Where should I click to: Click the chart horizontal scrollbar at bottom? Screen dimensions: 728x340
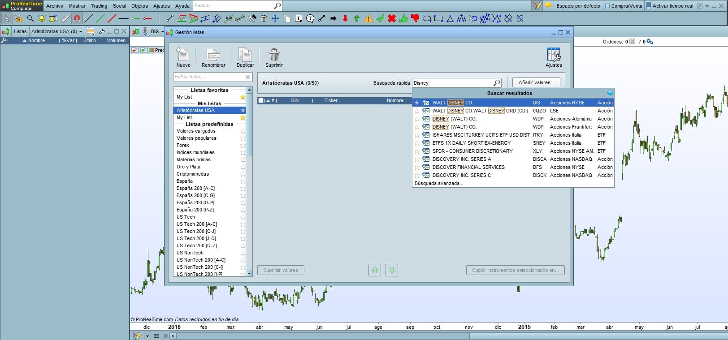click(x=598, y=336)
